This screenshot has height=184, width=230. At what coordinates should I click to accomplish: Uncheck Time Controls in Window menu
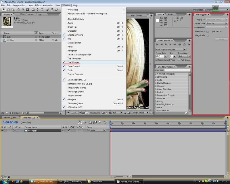tap(94, 66)
